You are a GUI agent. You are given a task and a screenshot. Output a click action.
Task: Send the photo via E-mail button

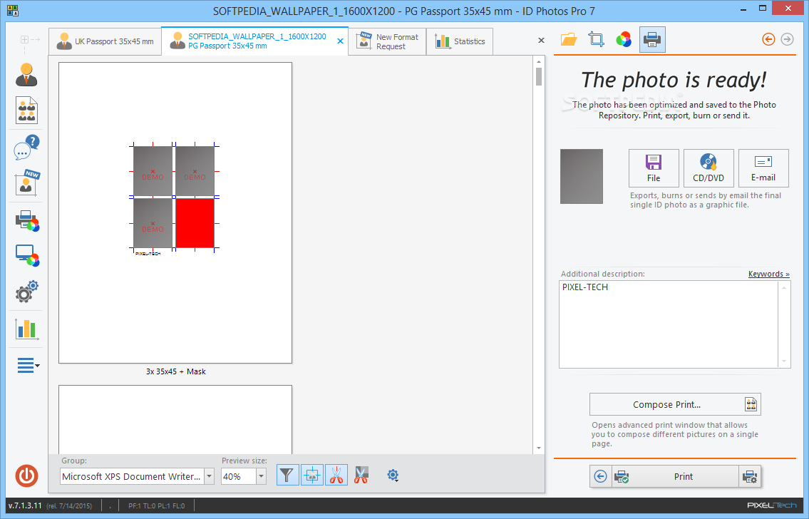point(763,168)
